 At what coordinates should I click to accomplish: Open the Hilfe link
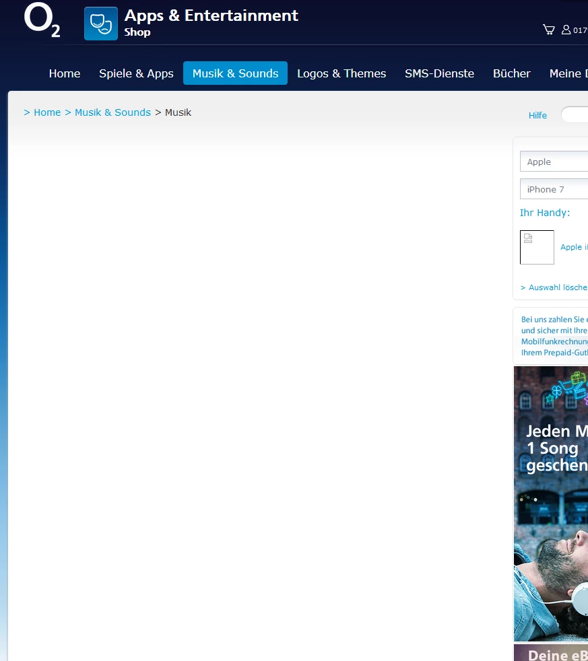point(537,116)
